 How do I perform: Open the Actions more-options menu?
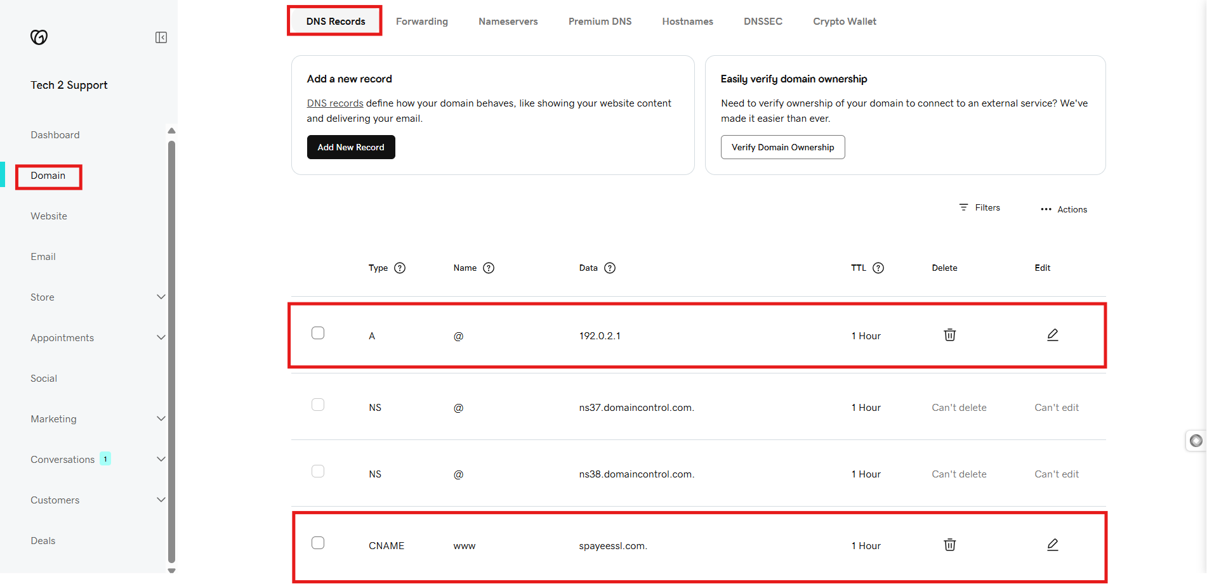tap(1046, 209)
